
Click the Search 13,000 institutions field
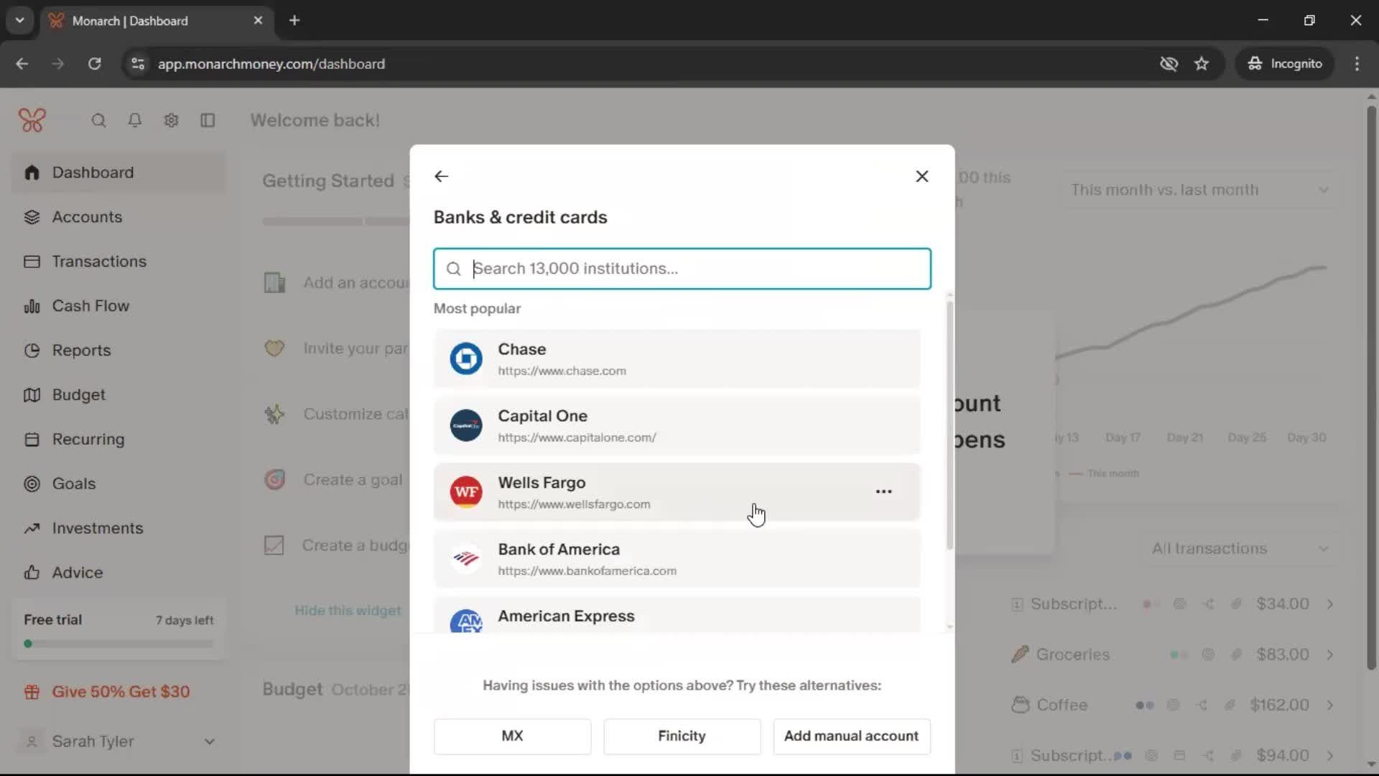click(682, 269)
